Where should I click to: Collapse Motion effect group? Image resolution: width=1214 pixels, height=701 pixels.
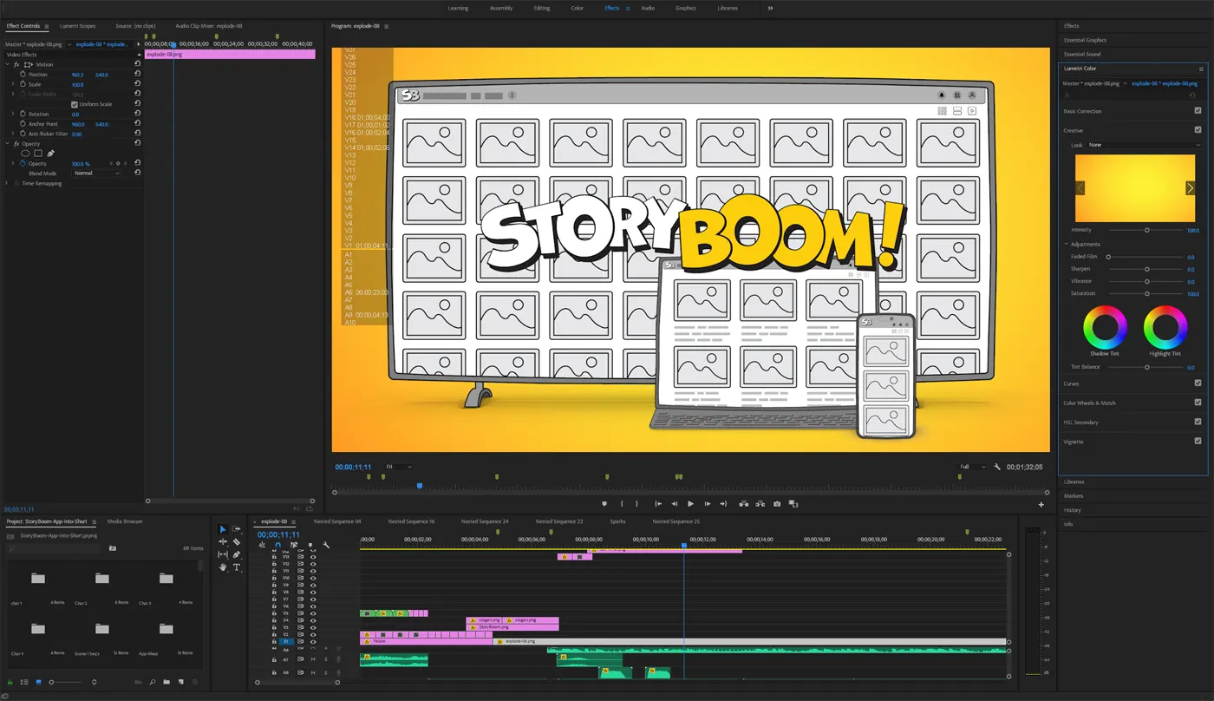tap(7, 64)
